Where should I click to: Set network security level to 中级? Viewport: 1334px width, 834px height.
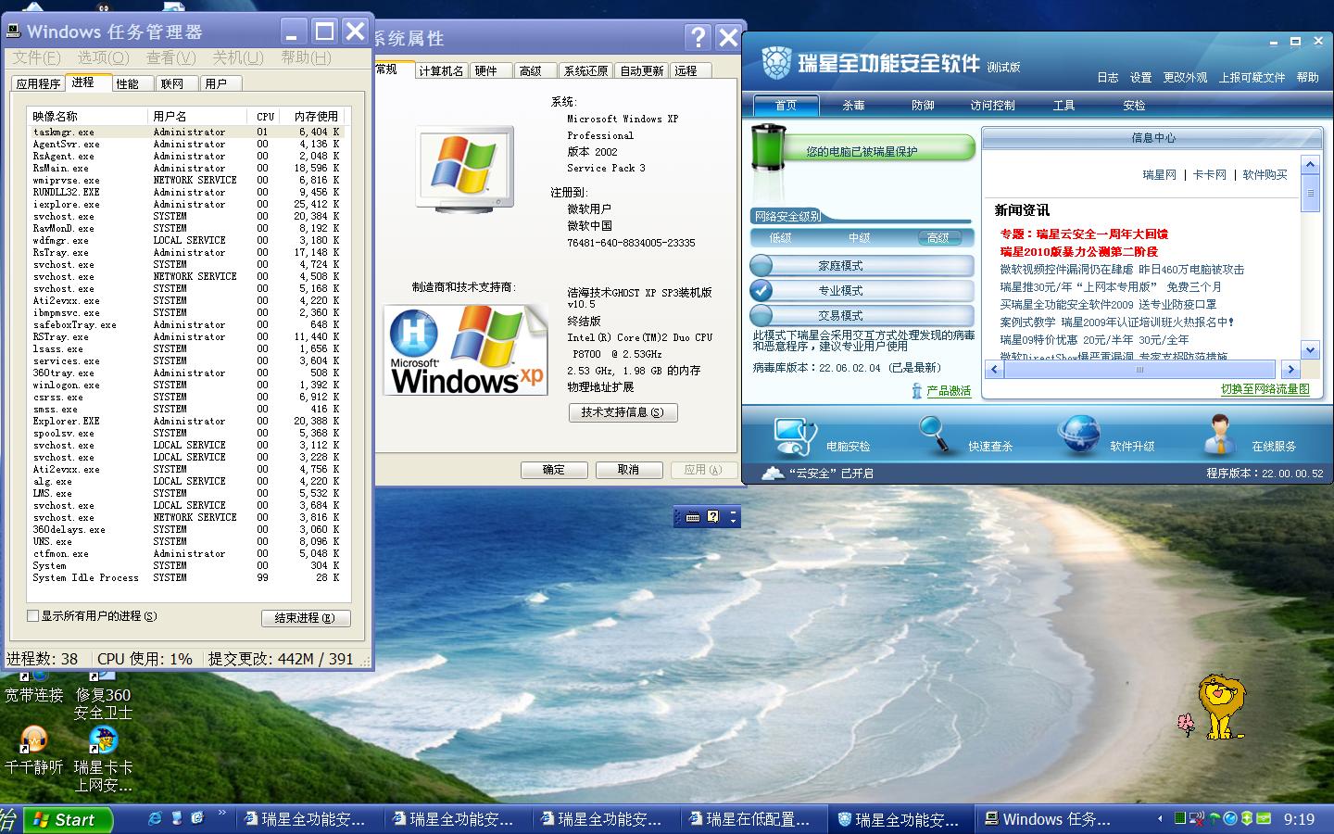860,238
